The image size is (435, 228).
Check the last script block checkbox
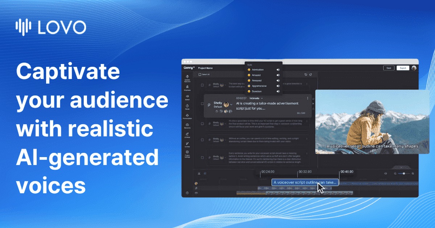click(202, 158)
